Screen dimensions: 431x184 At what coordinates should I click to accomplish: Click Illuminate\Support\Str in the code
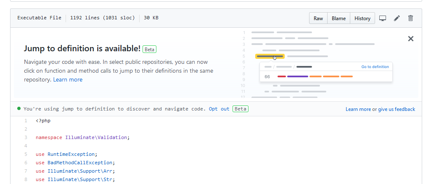[x=80, y=179]
